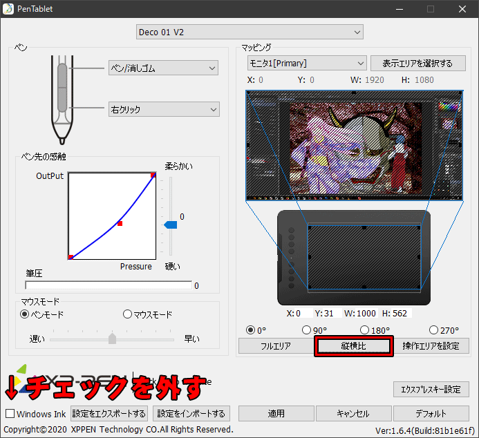Click the フルエリア button
The width and height of the screenshot is (479, 438).
[276, 346]
